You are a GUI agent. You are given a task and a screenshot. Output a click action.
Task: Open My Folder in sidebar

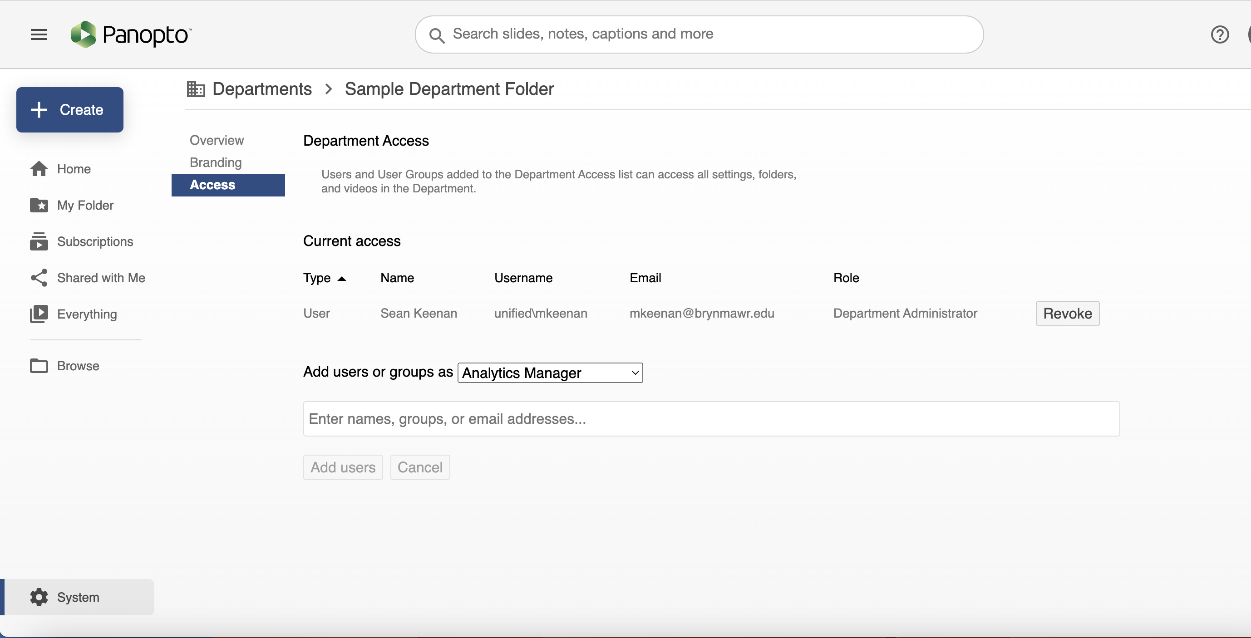pyautogui.click(x=85, y=206)
